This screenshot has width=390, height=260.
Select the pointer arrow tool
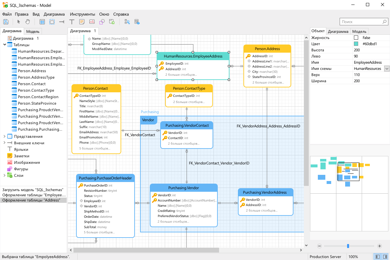click(x=19, y=22)
